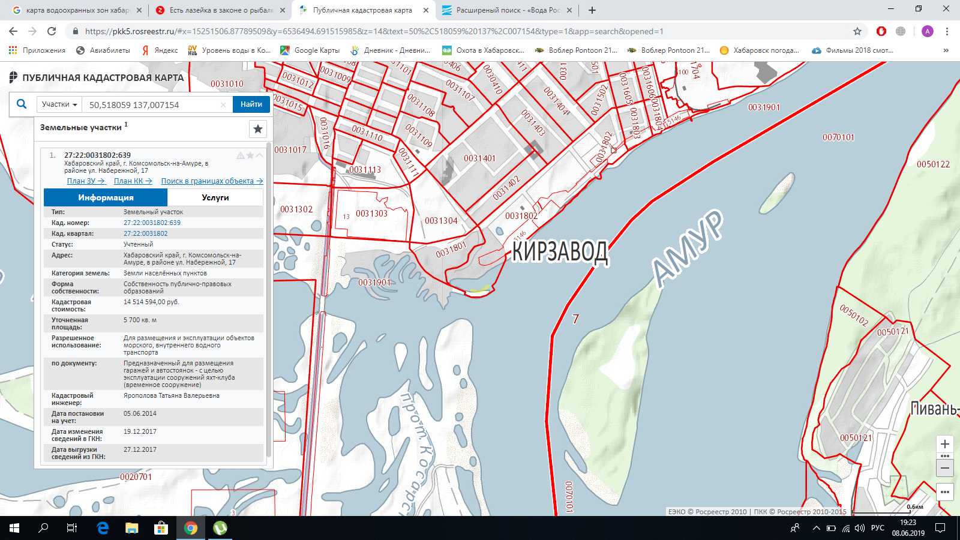Click the blue magnifier search icon

click(22, 104)
